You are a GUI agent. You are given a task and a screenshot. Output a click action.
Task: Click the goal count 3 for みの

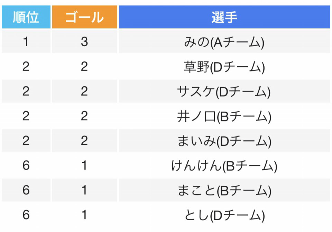coord(84,42)
